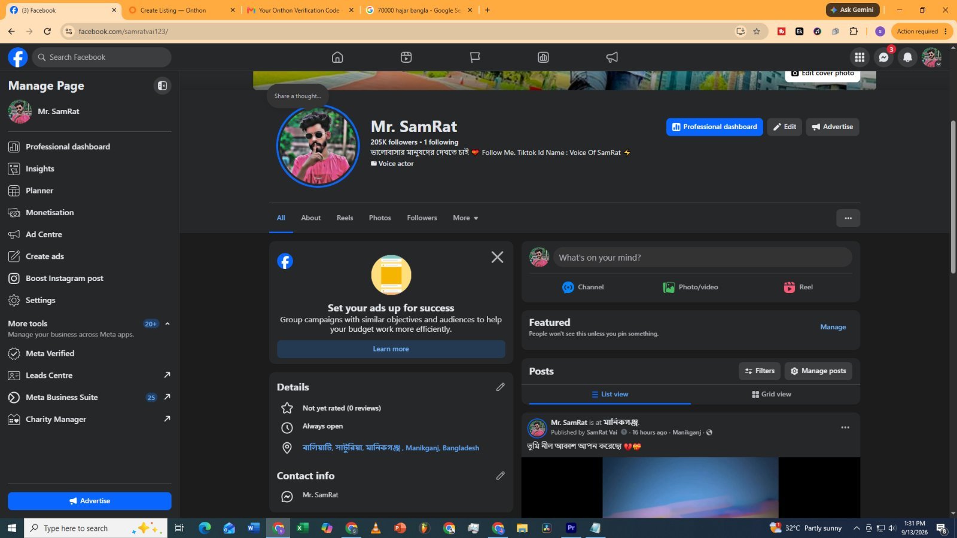Collapse the More tools section
The image size is (957, 538).
tap(167, 324)
